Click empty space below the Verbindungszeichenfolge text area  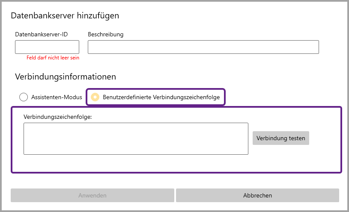coord(136,163)
